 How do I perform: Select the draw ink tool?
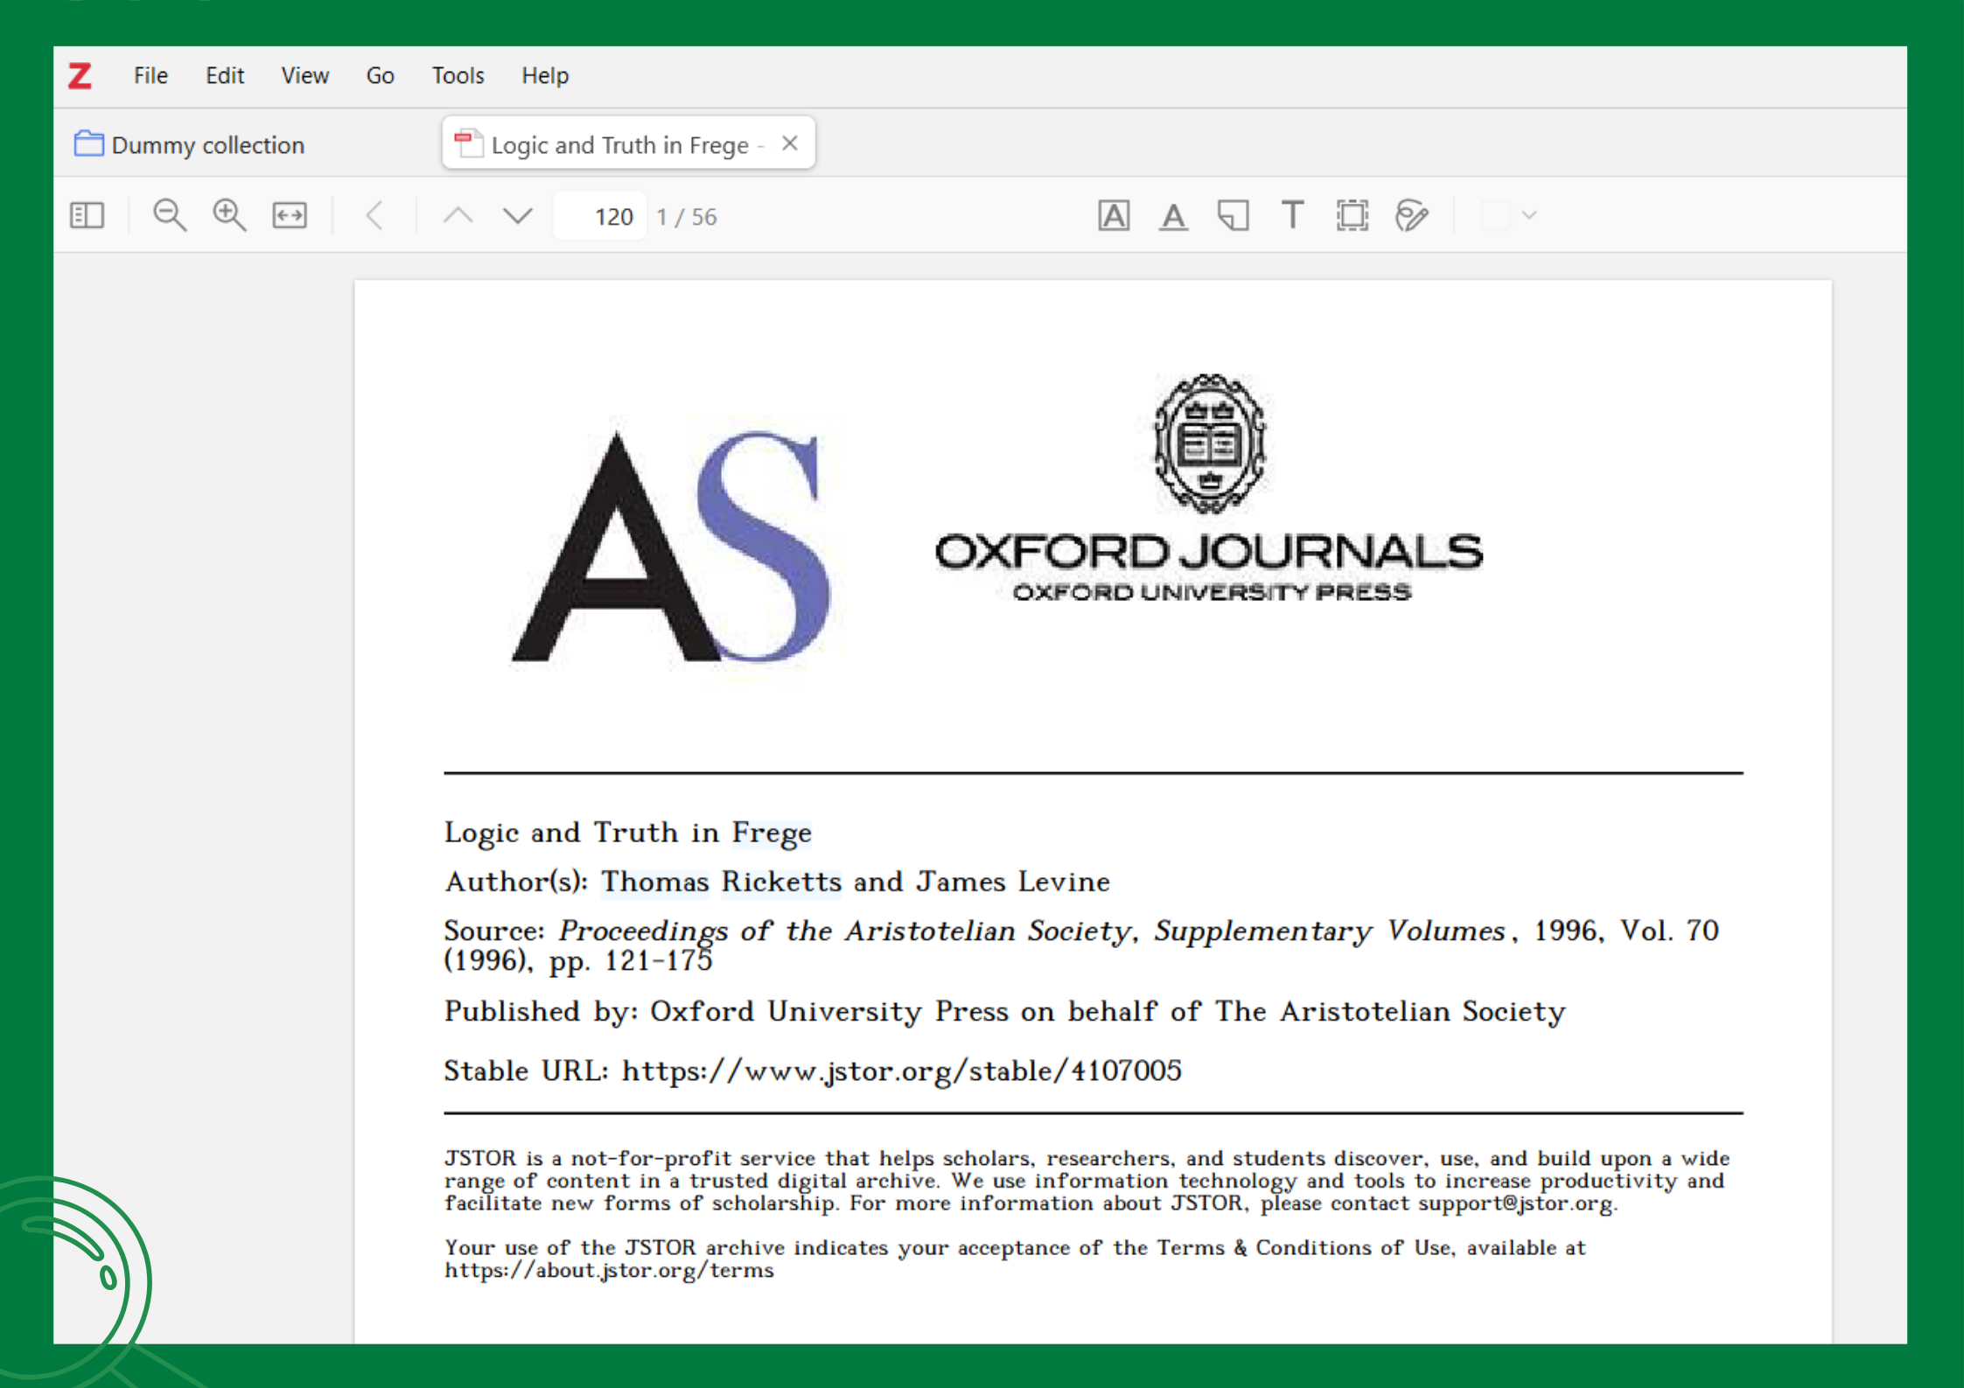pyautogui.click(x=1411, y=216)
